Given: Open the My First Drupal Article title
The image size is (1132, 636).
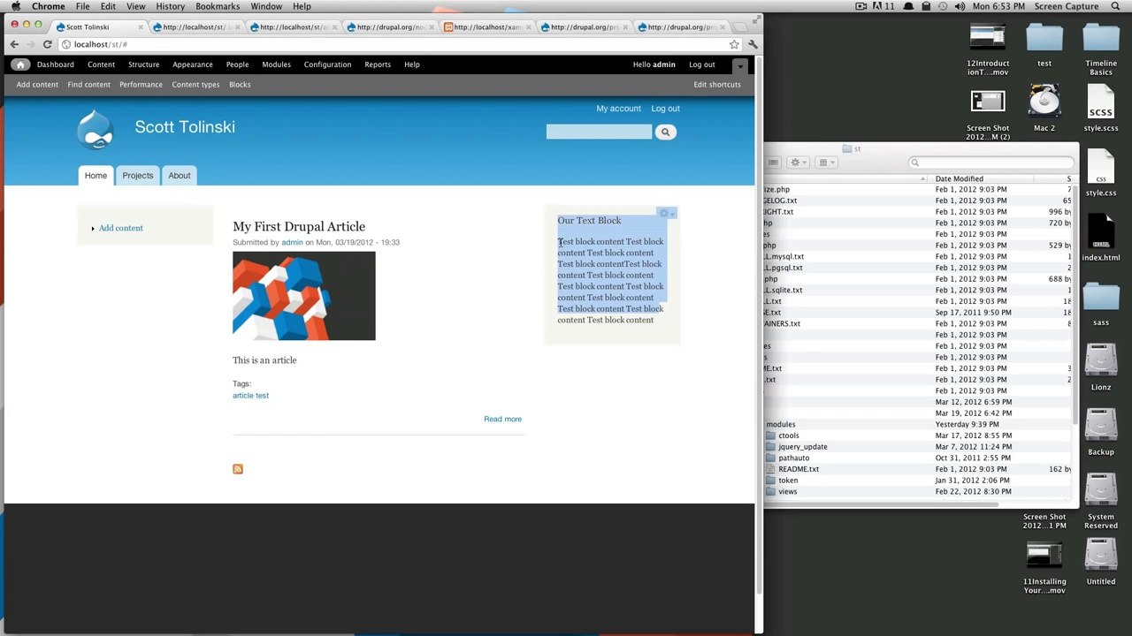Looking at the screenshot, I should pos(299,226).
